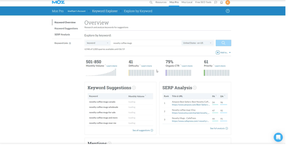This screenshot has width=288, height=152.
Task: Select Keyword Suggestions in sidebar
Action: coord(66,28)
